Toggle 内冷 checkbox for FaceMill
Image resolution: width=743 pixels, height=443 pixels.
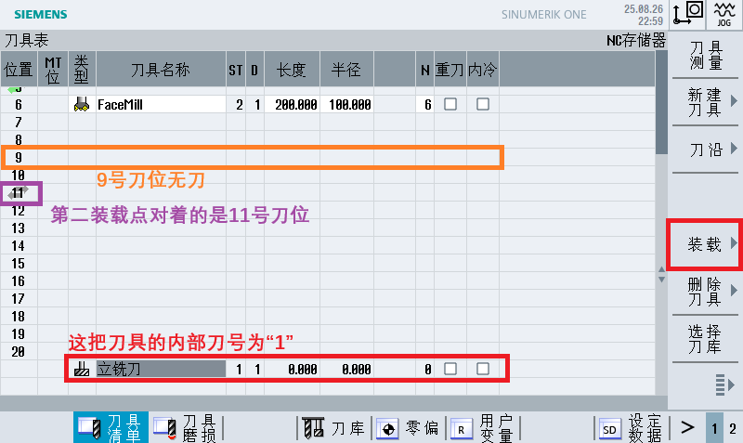[x=482, y=104]
